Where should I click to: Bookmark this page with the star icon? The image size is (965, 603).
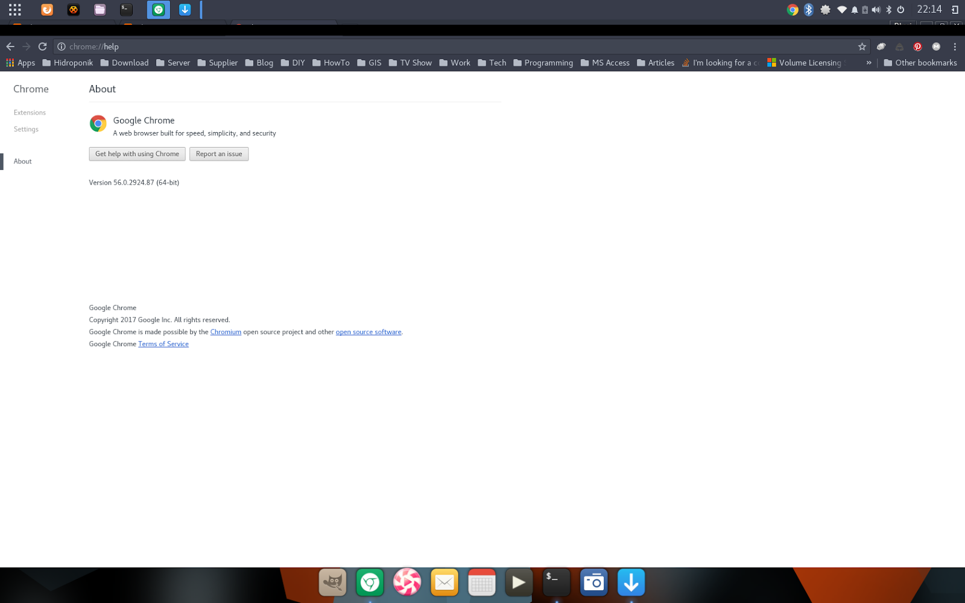(x=862, y=46)
